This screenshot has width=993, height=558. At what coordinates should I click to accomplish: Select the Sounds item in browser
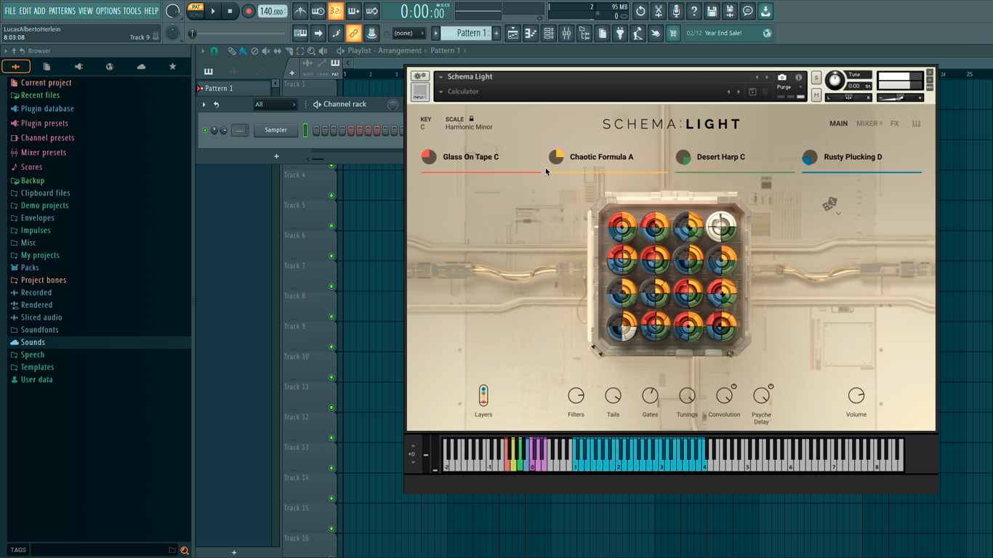click(33, 342)
